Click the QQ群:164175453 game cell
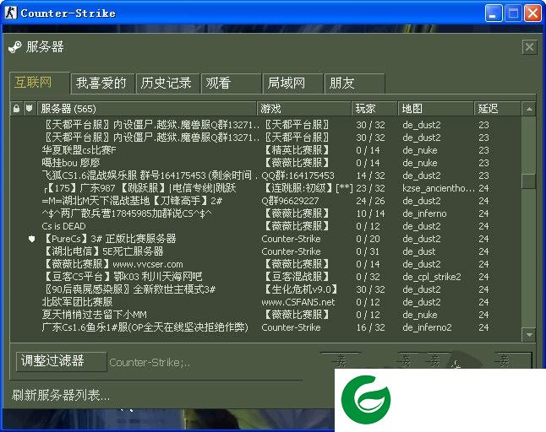 [x=298, y=175]
